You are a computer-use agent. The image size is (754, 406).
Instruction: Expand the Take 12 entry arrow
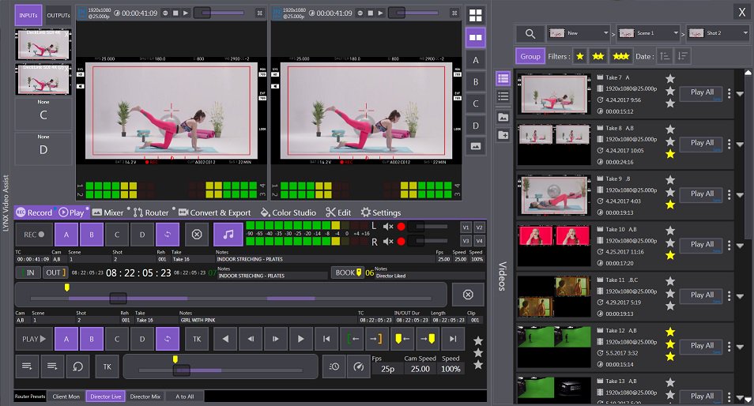pos(740,348)
